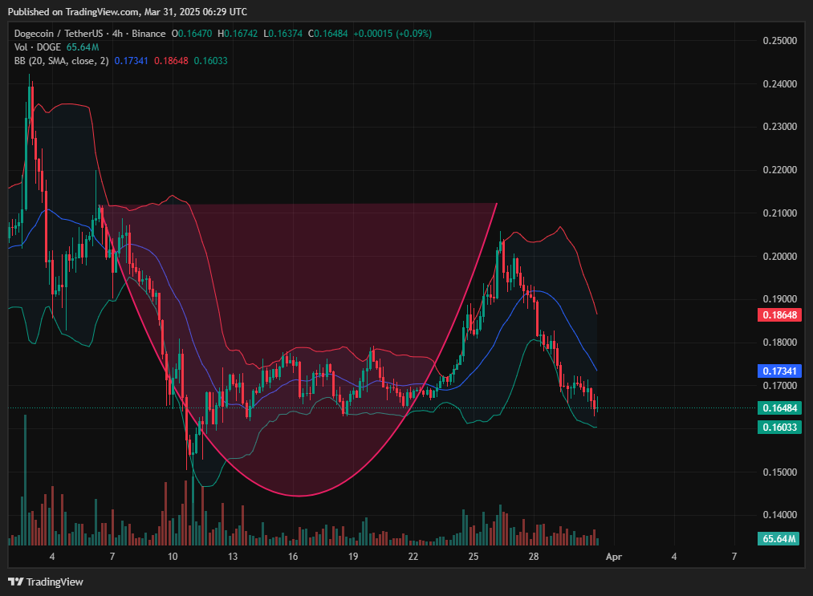Click the 16 date label on time axis
This screenshot has height=596, width=813.
coord(293,556)
